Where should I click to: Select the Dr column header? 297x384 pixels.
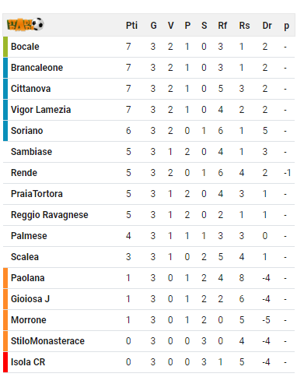tap(267, 26)
